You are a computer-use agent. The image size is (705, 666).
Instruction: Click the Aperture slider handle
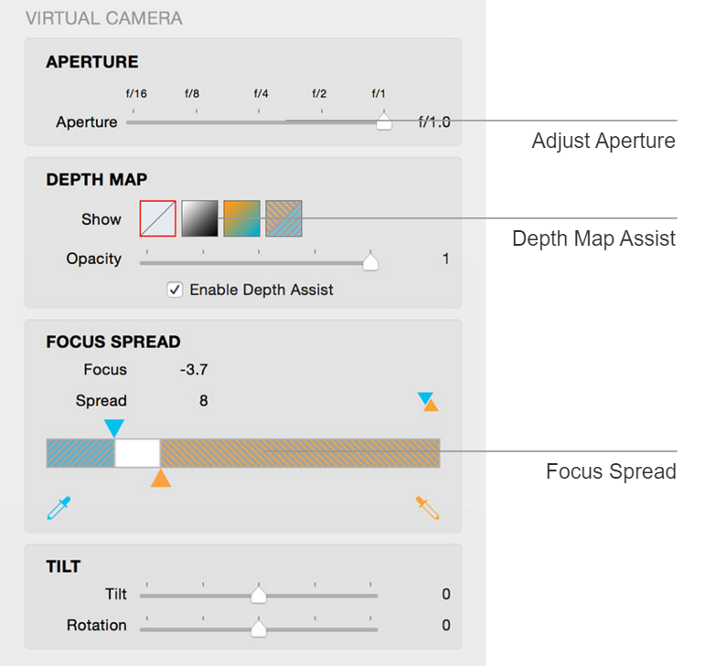point(383,122)
